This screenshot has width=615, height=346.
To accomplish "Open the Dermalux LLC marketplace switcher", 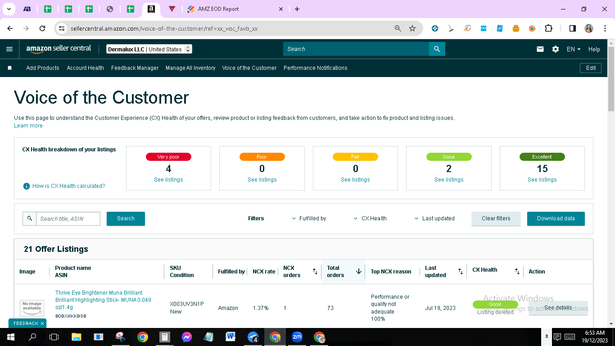I will [149, 49].
